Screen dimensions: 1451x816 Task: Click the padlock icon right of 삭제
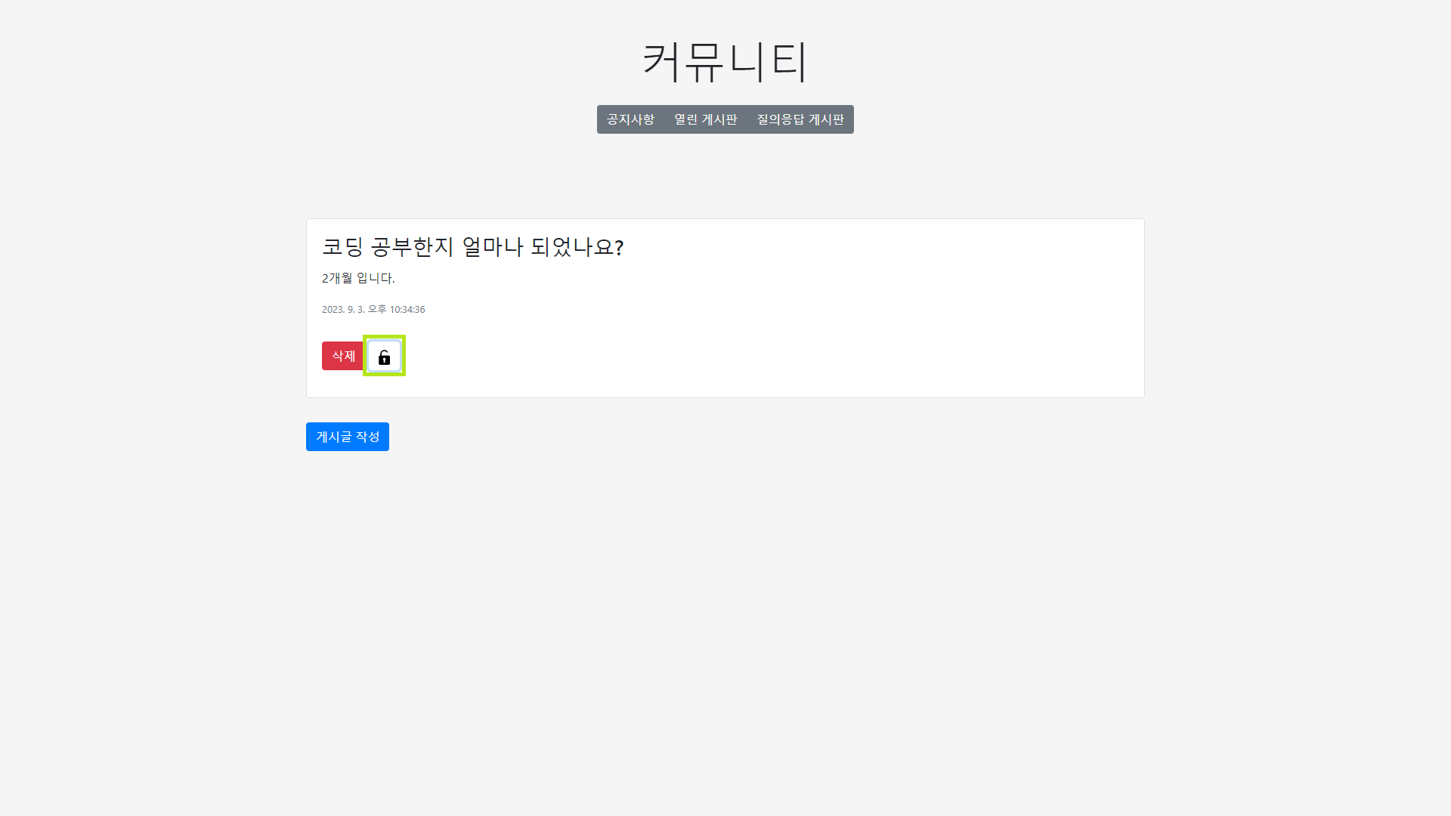384,356
